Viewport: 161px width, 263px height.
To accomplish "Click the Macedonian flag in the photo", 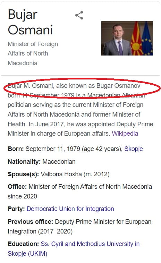I will click(x=136, y=40).
